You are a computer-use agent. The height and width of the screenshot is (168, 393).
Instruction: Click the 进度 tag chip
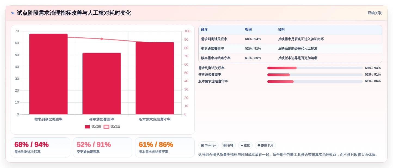(x=245, y=145)
